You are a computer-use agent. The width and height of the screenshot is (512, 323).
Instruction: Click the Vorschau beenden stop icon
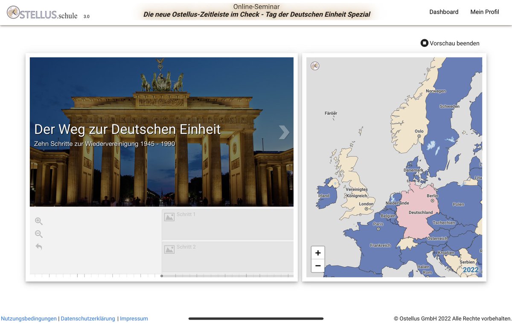click(x=424, y=43)
